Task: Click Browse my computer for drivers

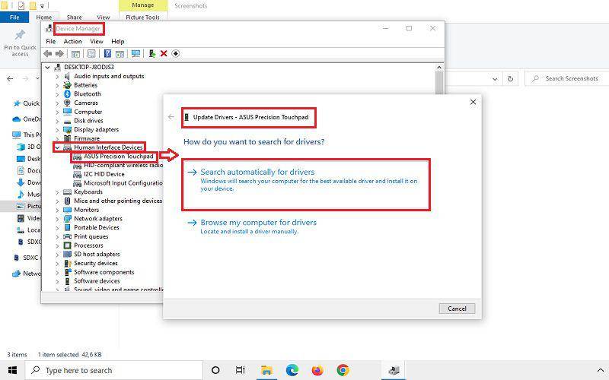Action: (x=258, y=223)
